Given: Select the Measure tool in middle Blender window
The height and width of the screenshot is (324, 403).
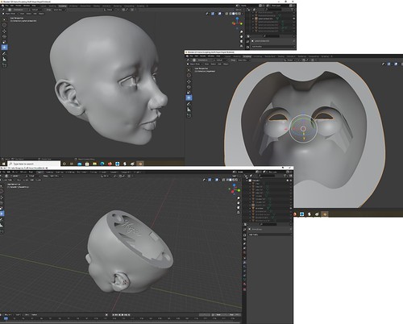Looking at the screenshot, I should coord(189,110).
